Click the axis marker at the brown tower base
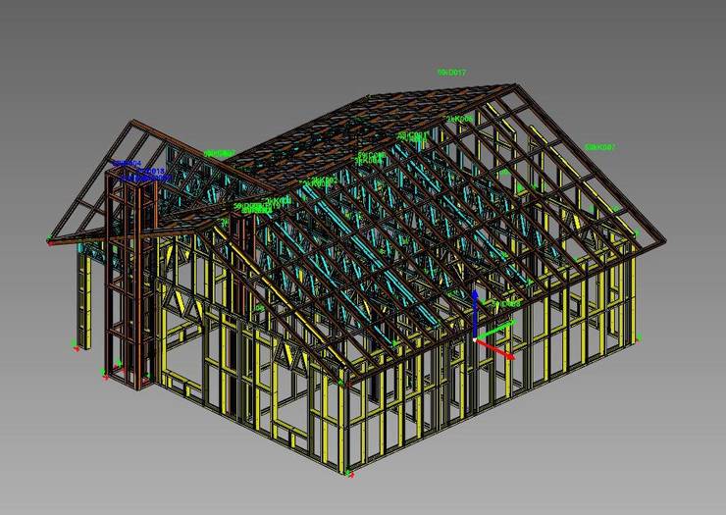Screen dimensions: 726x515 106,373
